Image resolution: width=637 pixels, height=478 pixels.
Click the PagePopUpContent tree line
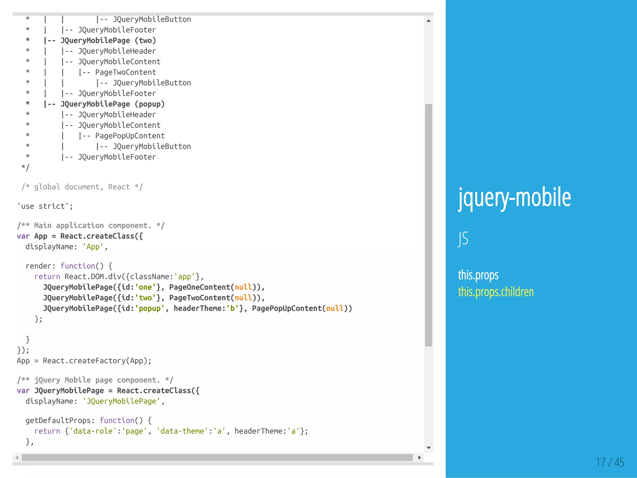(x=95, y=136)
